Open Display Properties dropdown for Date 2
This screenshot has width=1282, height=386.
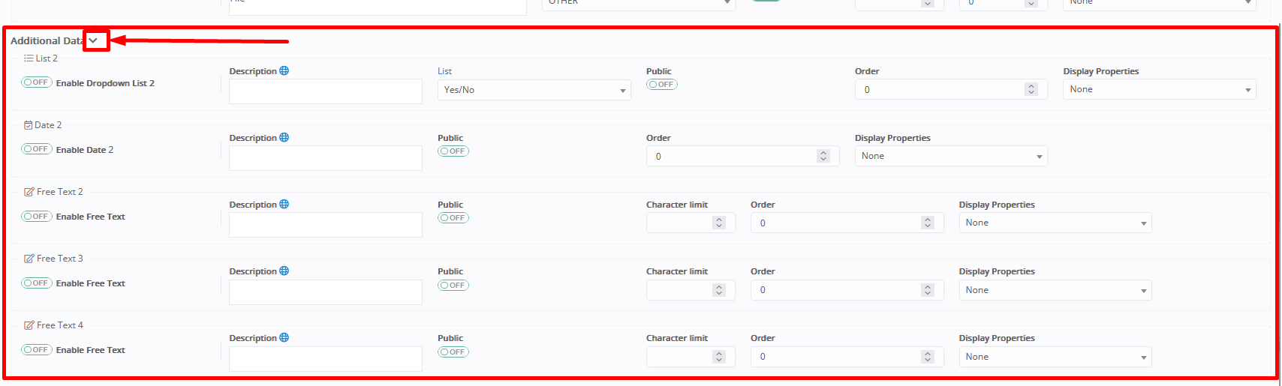(950, 156)
